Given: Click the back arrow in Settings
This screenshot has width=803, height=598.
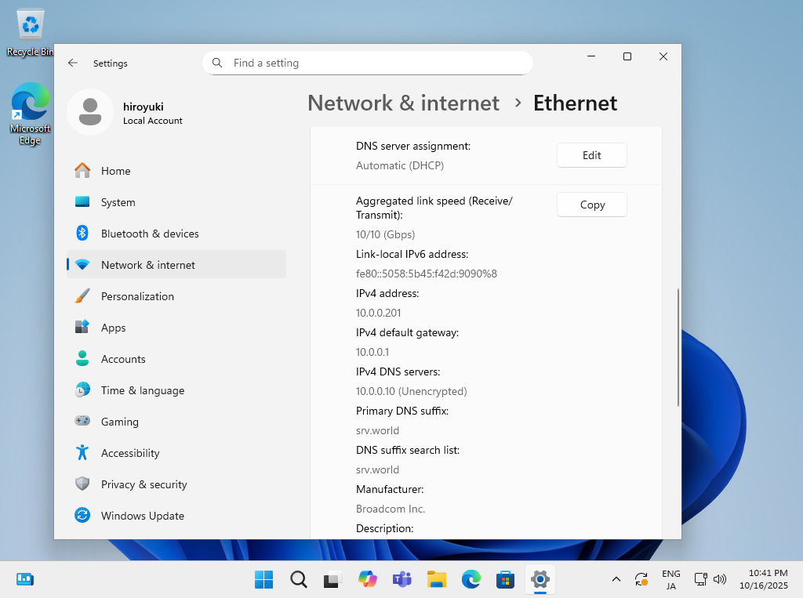Looking at the screenshot, I should coord(73,63).
